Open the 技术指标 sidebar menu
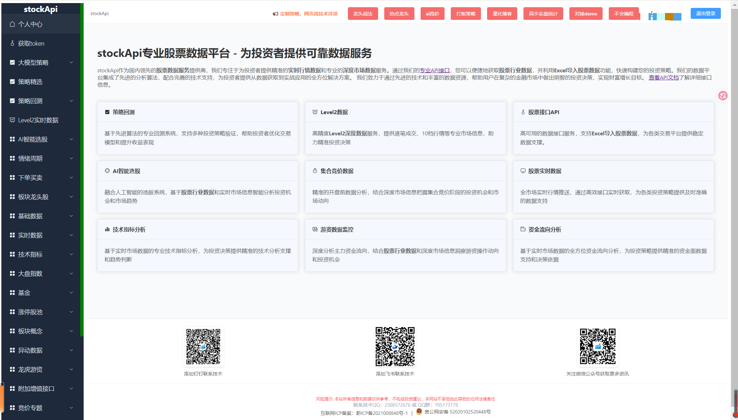The width and height of the screenshot is (738, 420). click(30, 254)
